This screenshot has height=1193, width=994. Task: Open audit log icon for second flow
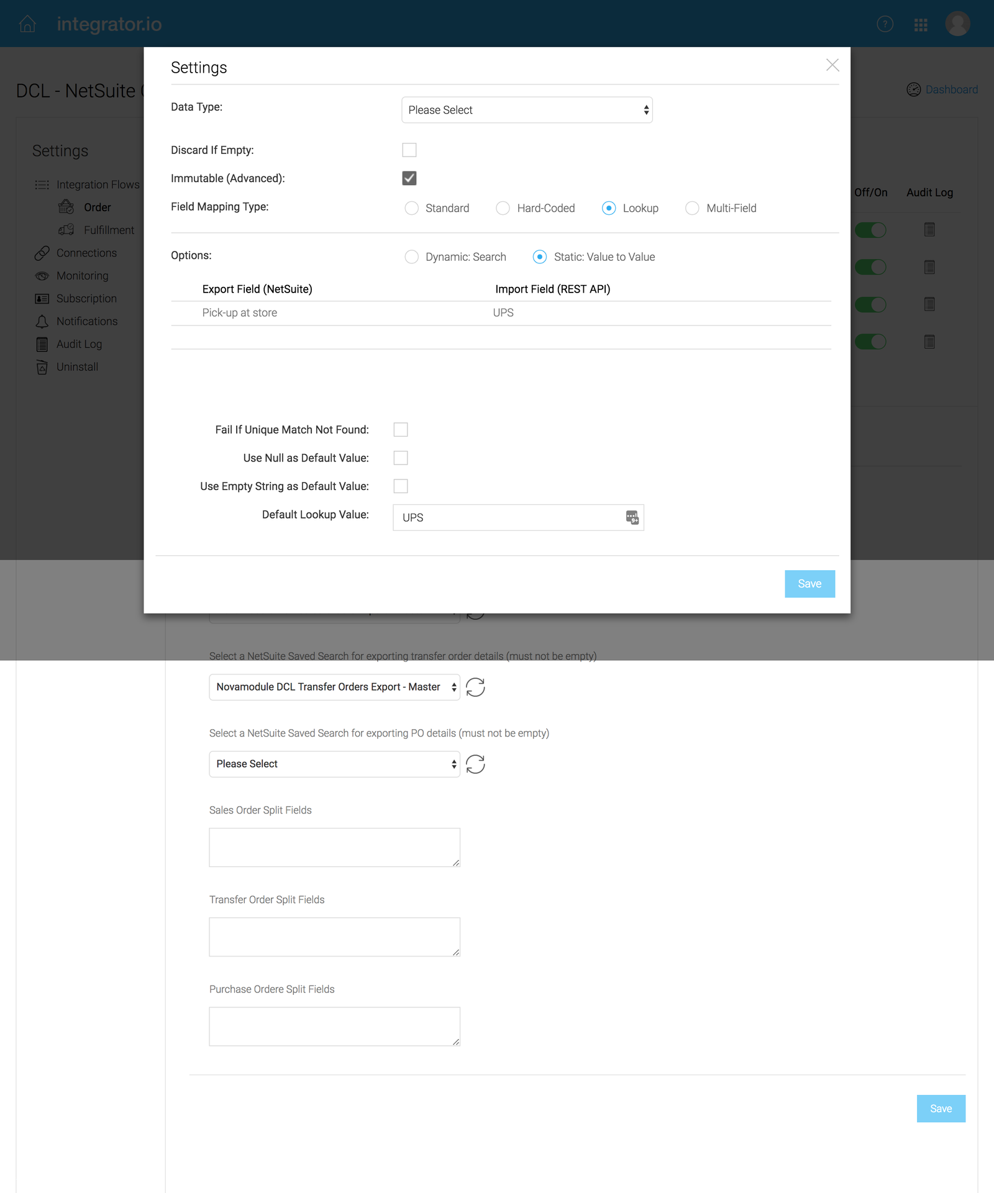tap(929, 267)
